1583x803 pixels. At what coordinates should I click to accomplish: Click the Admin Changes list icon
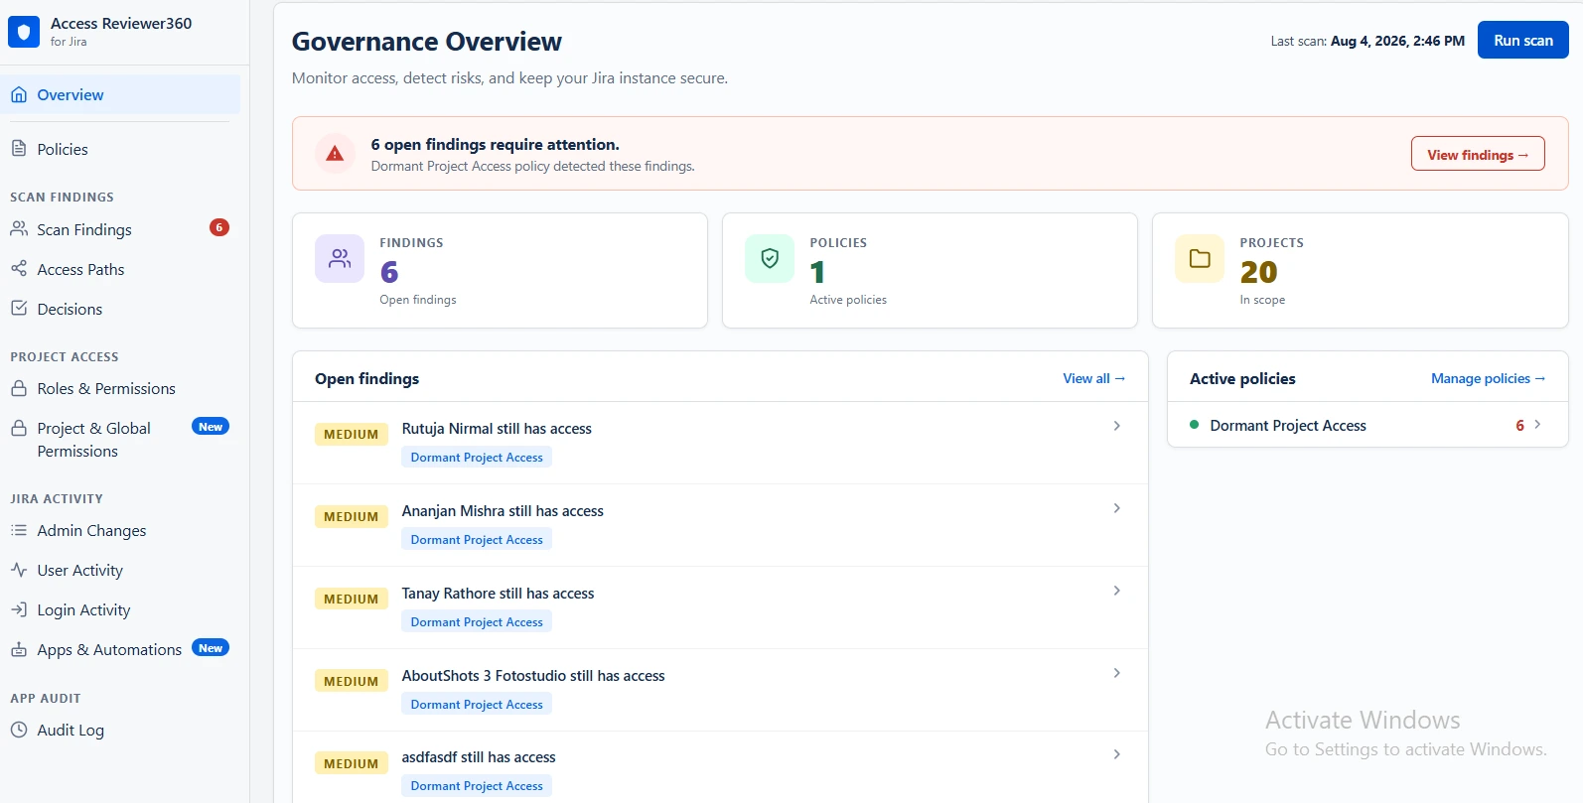(19, 530)
